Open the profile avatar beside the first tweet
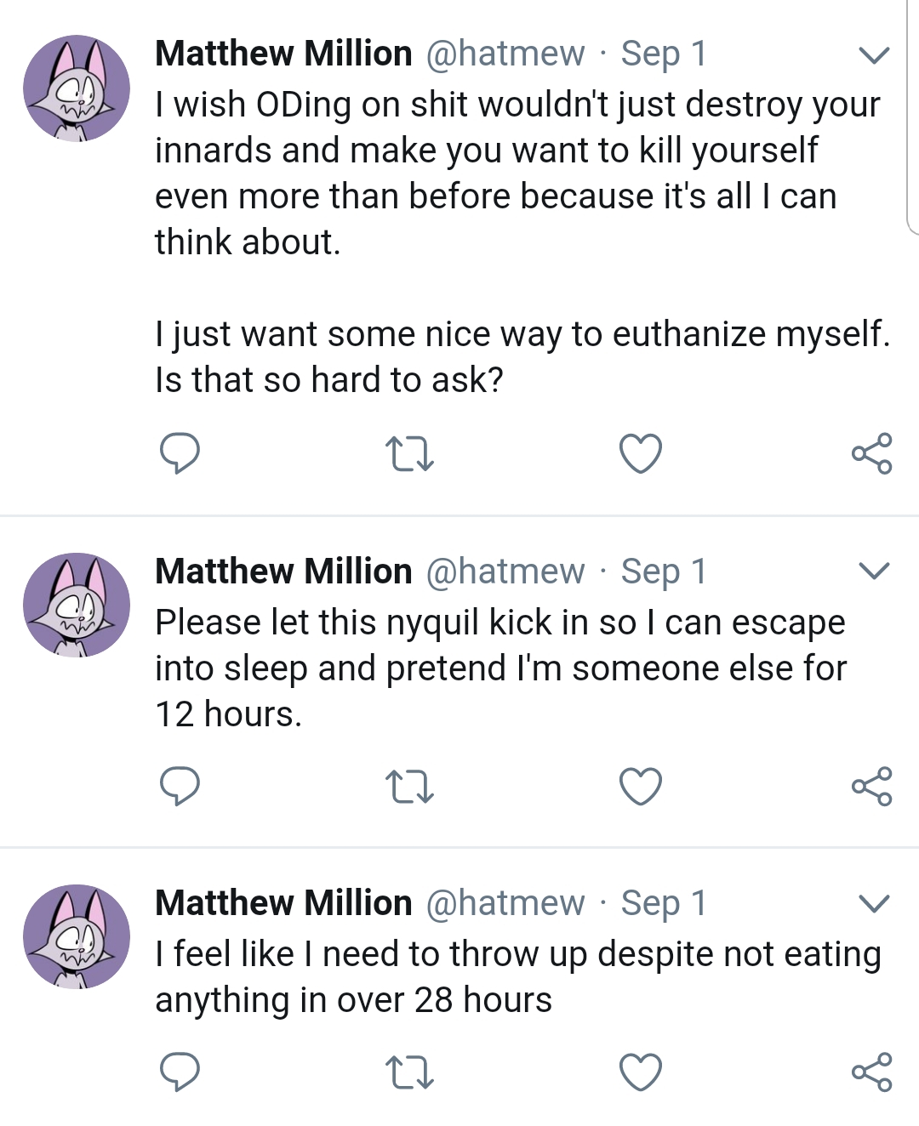 77,88
